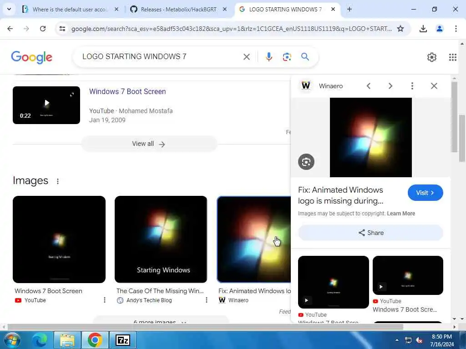466x349 pixels.
Task: Open the Windows 7 Boot Screen video link
Action: (127, 91)
